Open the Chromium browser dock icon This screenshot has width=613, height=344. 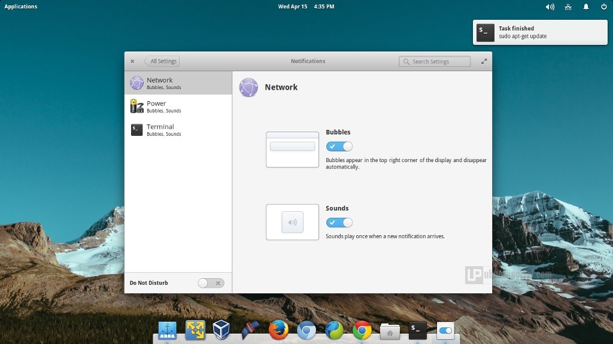[306, 330]
